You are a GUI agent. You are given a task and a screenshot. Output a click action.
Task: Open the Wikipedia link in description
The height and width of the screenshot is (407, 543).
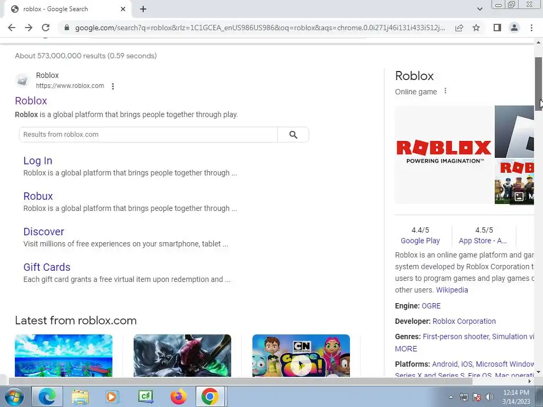(x=452, y=290)
